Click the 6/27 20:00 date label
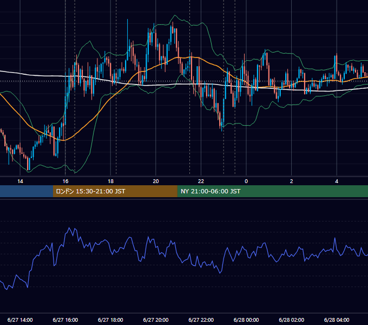Viewport: 368px width, 325px height. [x=156, y=320]
